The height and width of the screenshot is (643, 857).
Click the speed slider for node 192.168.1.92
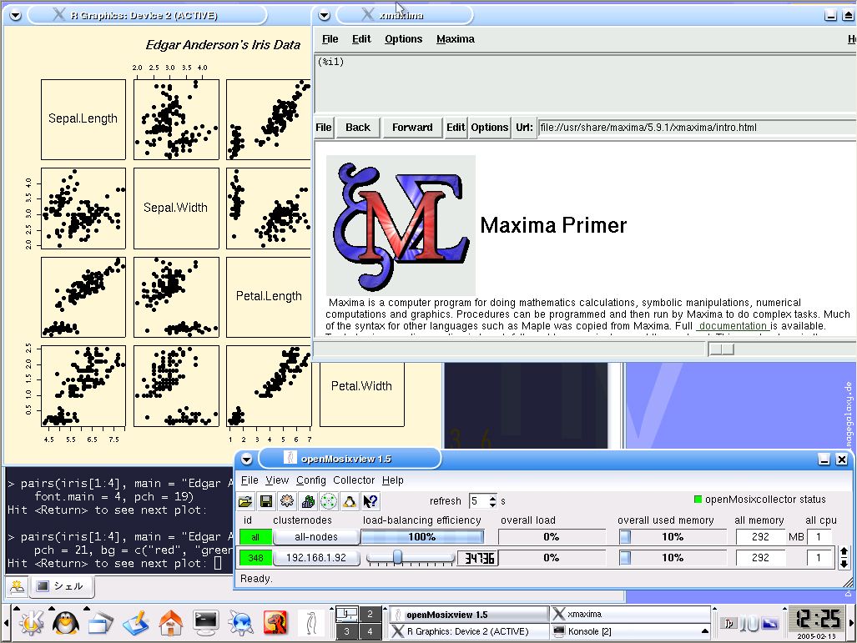click(410, 558)
